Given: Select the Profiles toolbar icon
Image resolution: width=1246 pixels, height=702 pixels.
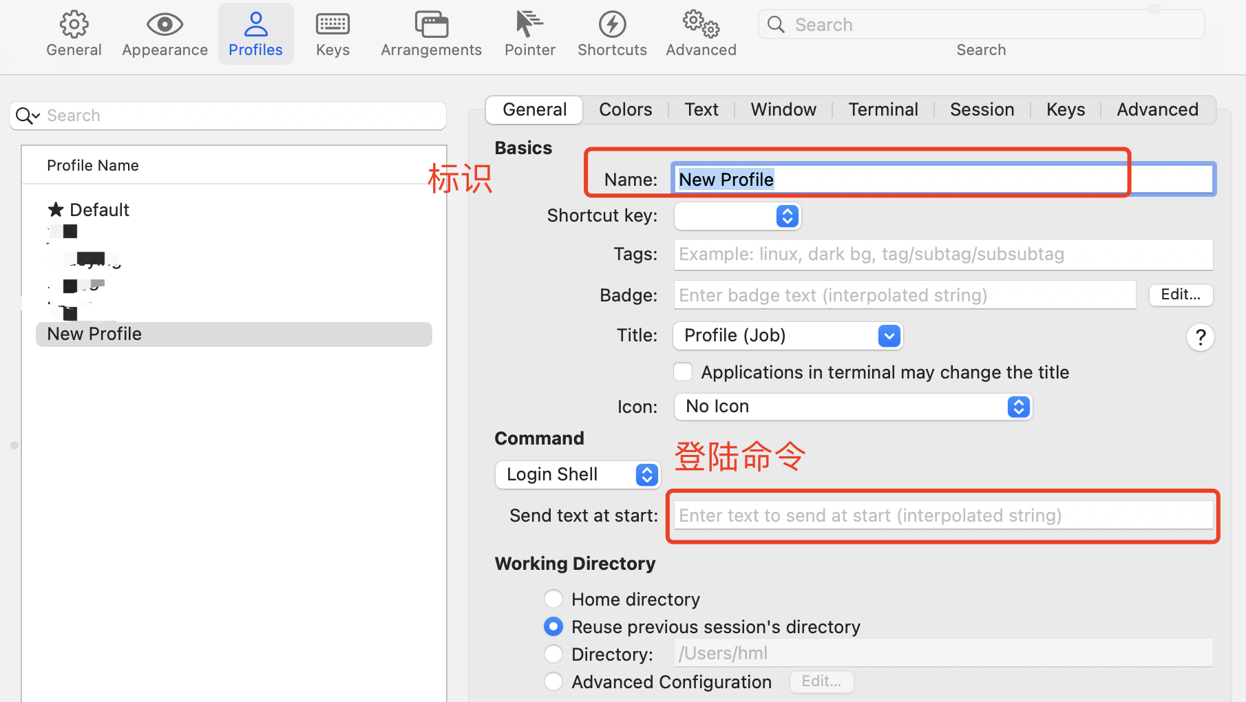Looking at the screenshot, I should click(255, 34).
